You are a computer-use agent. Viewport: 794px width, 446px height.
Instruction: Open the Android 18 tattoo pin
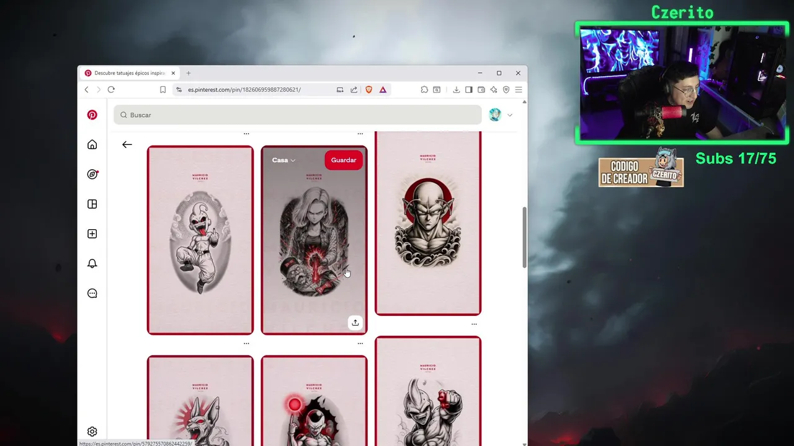314,240
